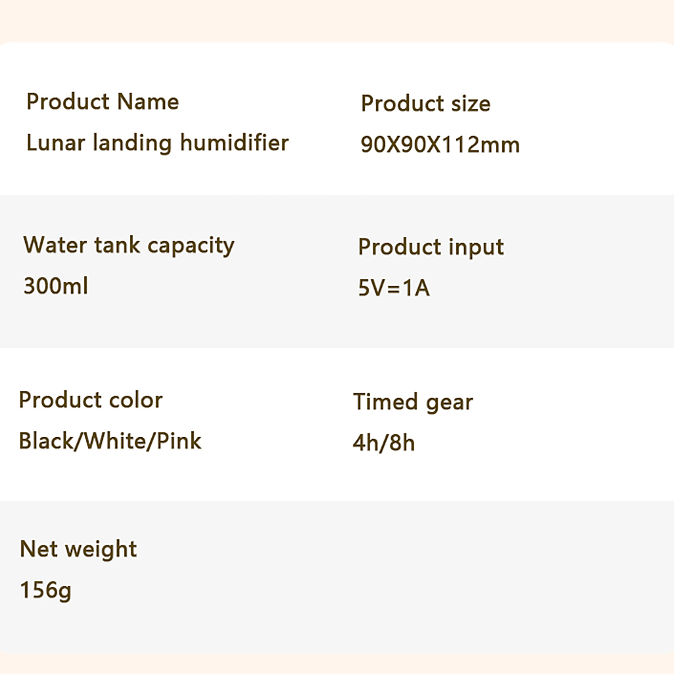This screenshot has height=674, width=674.
Task: Click the word "Pink" in colors
Action: coord(179,441)
